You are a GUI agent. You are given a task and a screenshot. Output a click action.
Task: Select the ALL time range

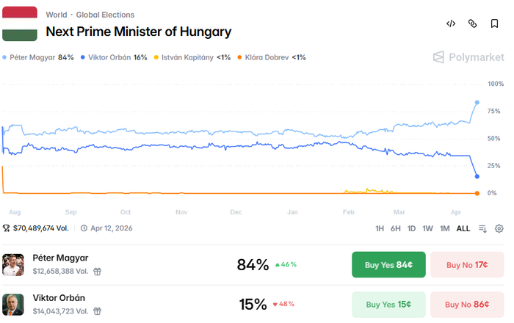click(463, 228)
